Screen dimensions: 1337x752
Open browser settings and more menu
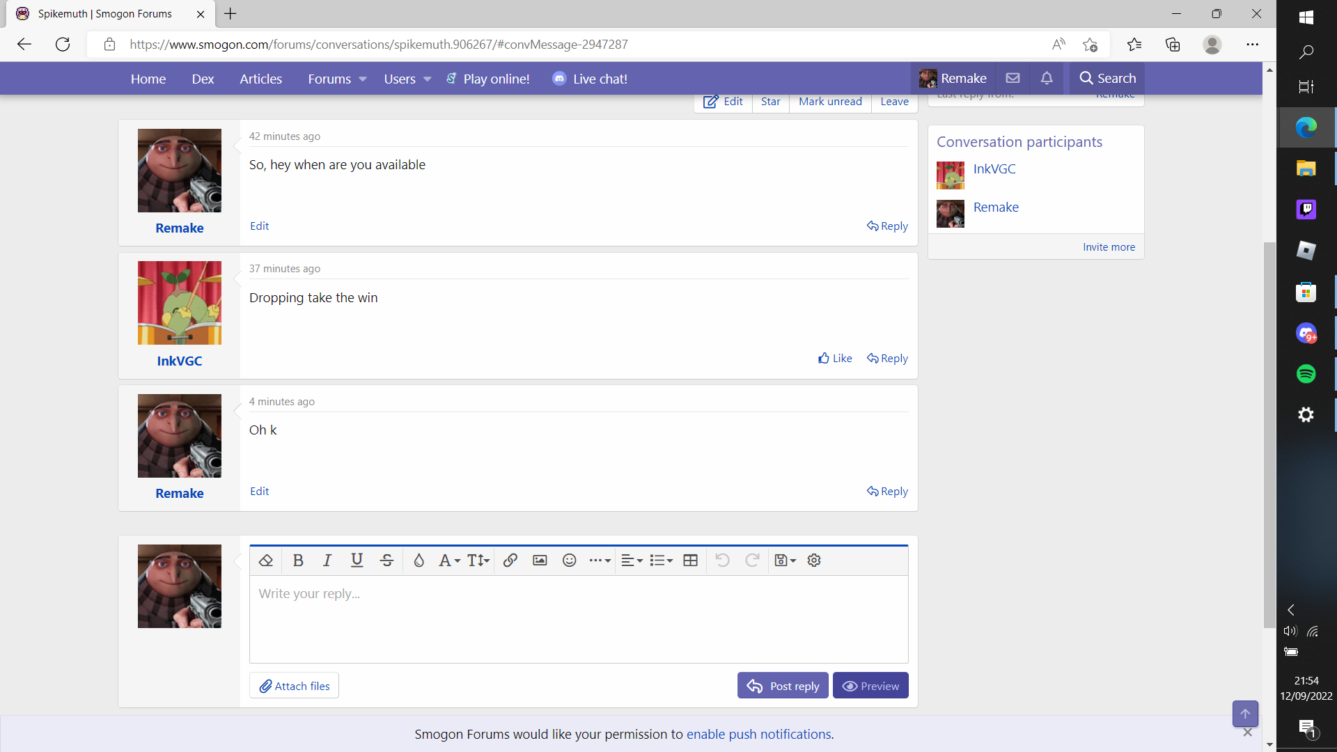pos(1252,45)
